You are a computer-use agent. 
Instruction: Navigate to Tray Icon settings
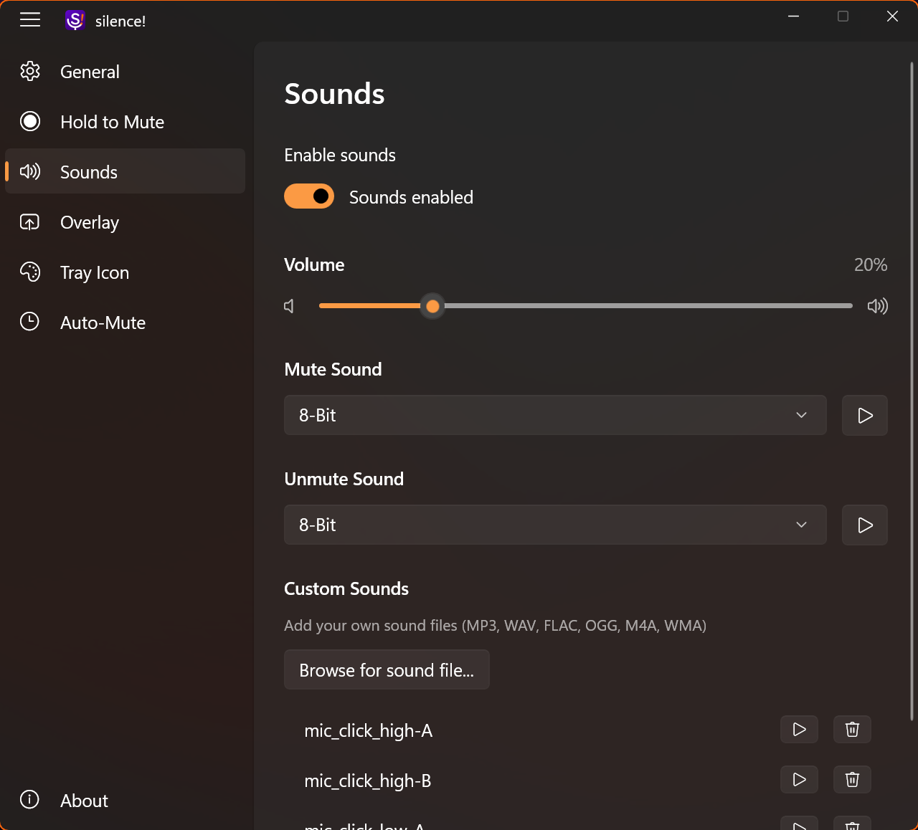[95, 272]
